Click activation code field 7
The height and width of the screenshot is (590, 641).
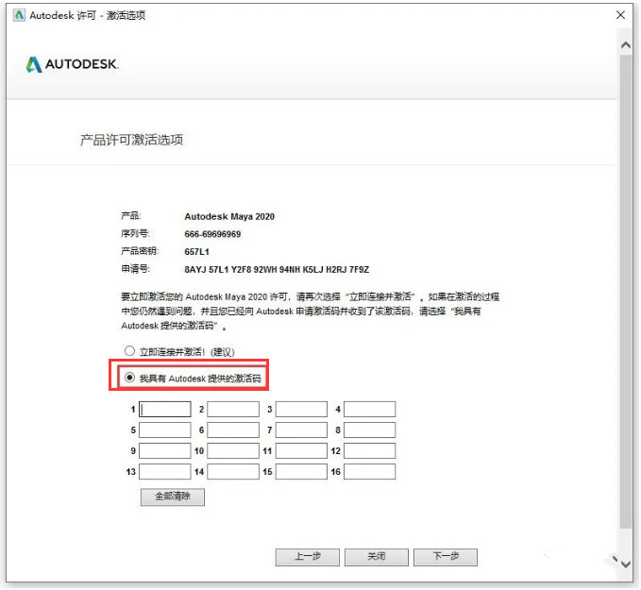pos(301,430)
